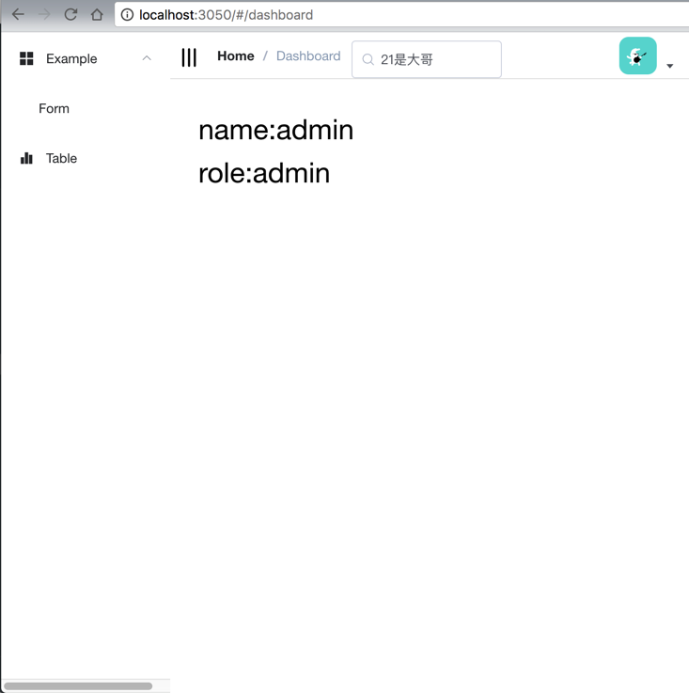The image size is (689, 693).
Task: Open the dropdown caret beside the avatar
Action: tap(670, 66)
